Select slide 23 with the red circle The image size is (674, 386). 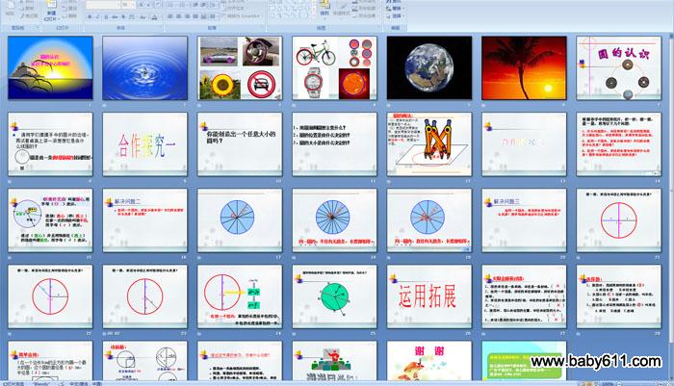(144, 296)
